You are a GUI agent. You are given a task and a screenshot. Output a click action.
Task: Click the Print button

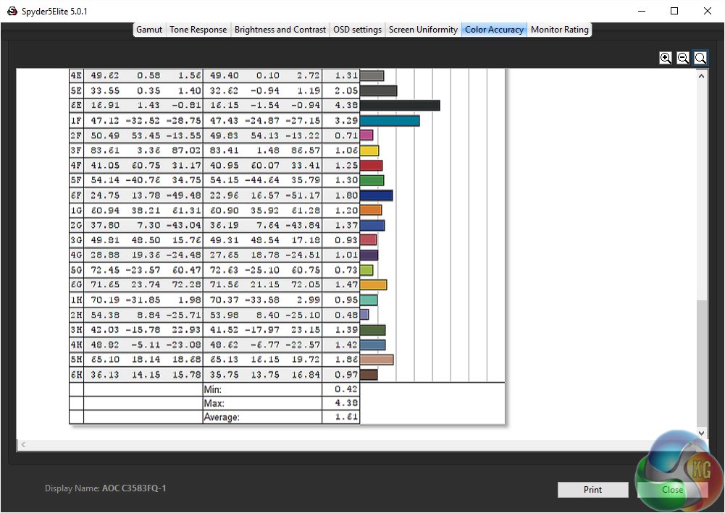tap(592, 489)
